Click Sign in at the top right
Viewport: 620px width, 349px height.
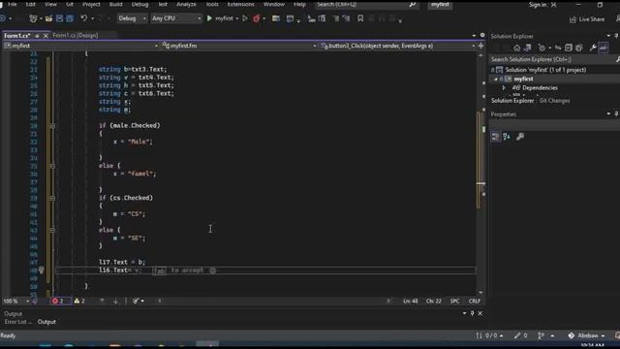click(538, 5)
